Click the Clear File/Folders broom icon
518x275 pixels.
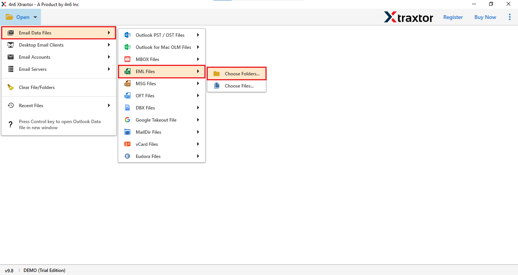tap(11, 87)
